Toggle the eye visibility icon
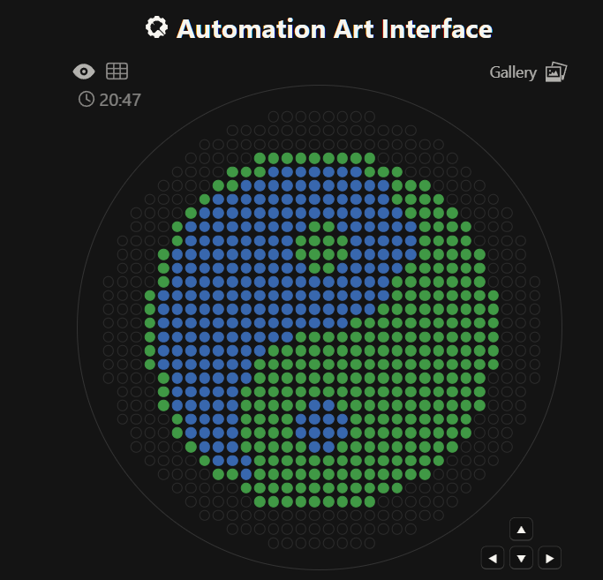 [x=84, y=72]
